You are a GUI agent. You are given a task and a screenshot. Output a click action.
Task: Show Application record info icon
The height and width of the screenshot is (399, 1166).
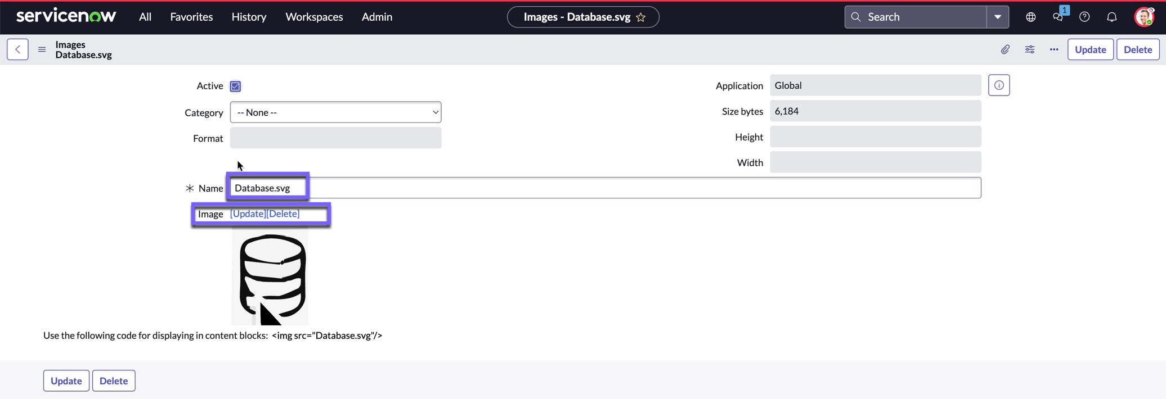[x=999, y=85]
